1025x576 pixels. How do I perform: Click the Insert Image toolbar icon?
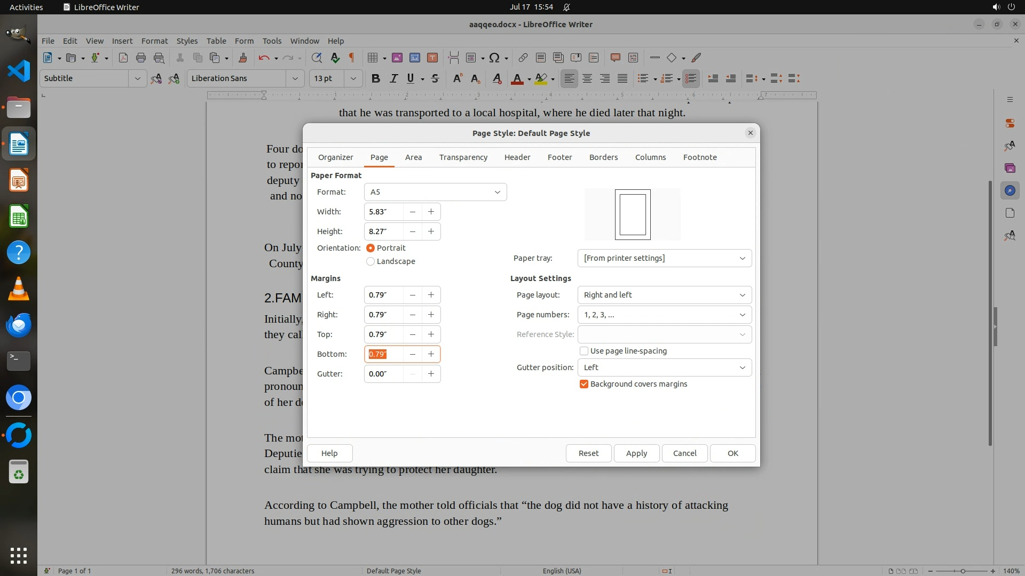397,58
